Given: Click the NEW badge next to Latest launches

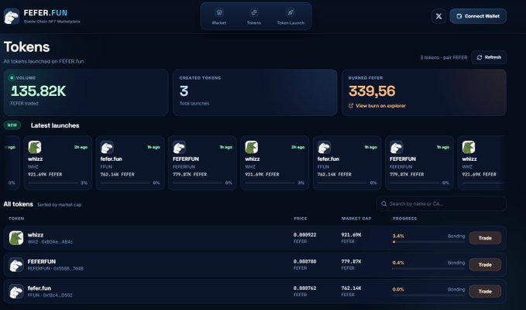Looking at the screenshot, I should point(12,125).
